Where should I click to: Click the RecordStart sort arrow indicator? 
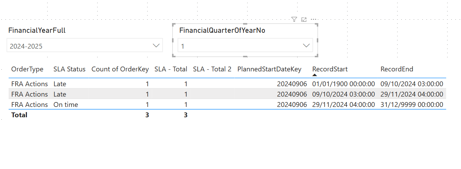315,75
